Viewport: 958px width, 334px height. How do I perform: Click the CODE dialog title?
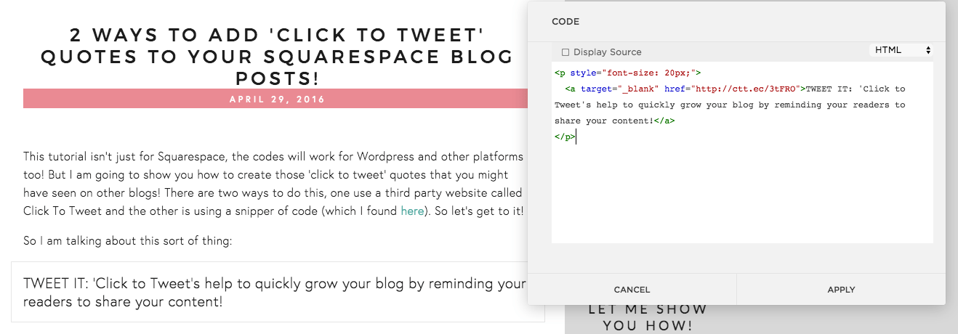point(565,22)
